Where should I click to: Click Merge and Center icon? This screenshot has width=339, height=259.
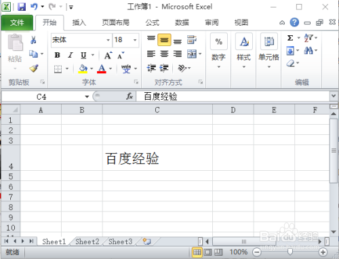point(192,54)
